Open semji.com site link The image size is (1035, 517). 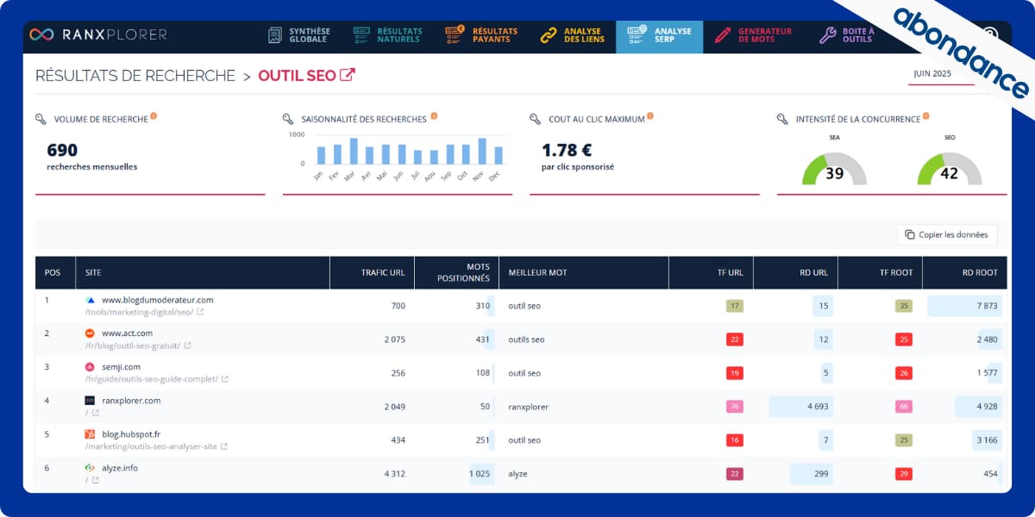pos(121,367)
